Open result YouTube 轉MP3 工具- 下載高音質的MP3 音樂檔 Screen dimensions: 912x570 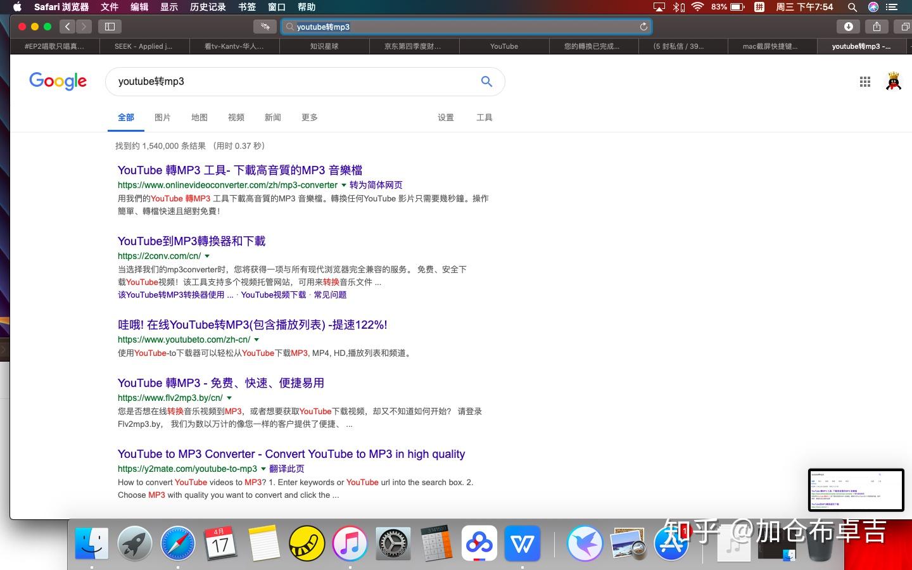[240, 170]
